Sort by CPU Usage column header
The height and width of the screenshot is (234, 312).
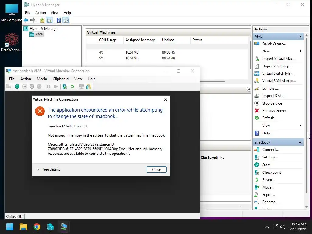pos(108,40)
